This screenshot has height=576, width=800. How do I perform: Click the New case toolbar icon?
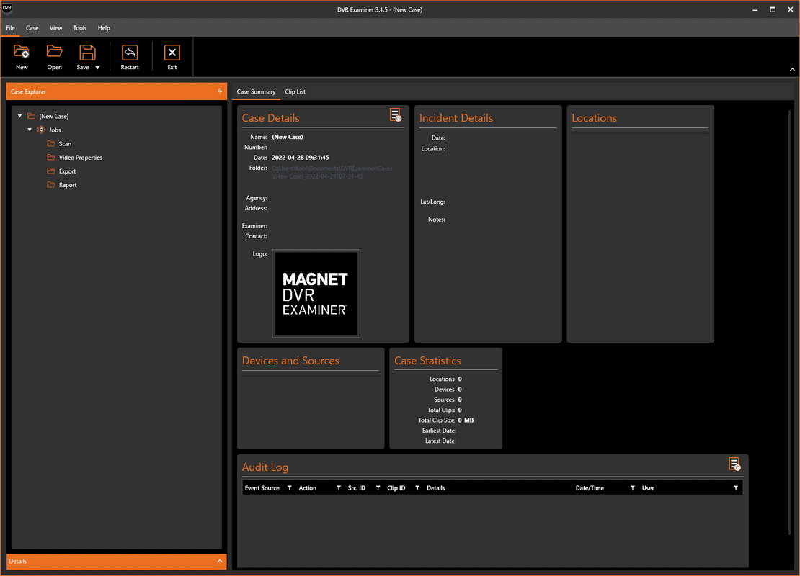coord(22,53)
